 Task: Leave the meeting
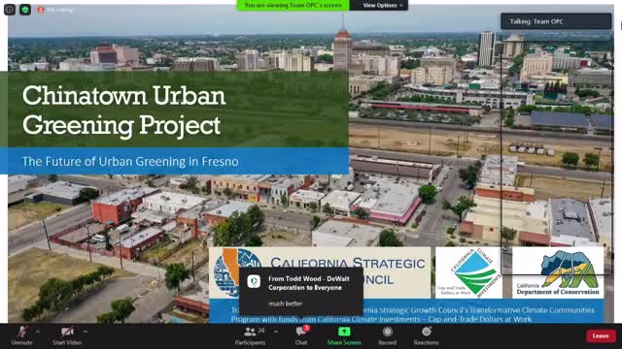pyautogui.click(x=601, y=336)
